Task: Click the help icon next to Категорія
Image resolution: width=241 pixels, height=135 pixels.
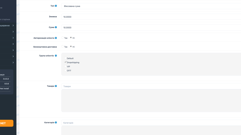Action: 56,122
